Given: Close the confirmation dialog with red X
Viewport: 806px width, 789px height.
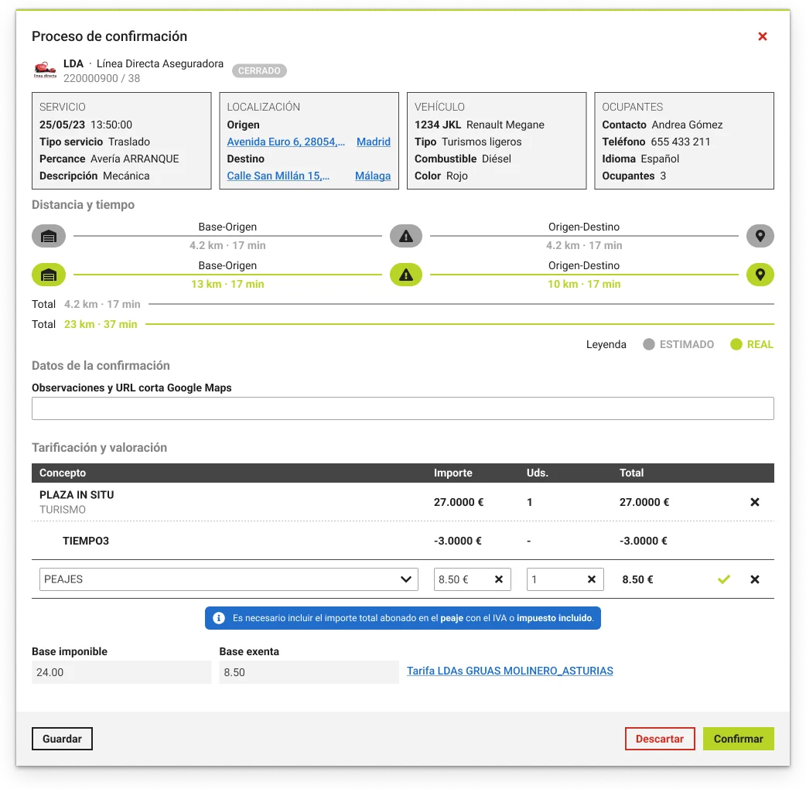Looking at the screenshot, I should pos(763,36).
